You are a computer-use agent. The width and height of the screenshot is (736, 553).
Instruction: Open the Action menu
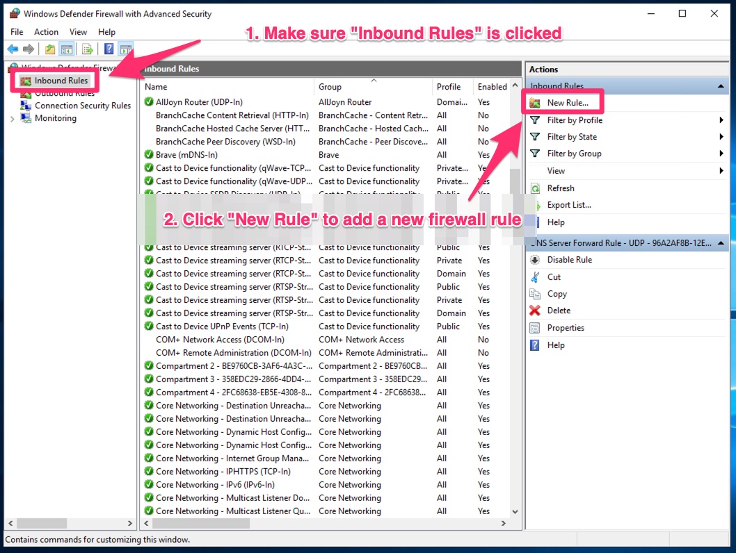[x=46, y=32]
